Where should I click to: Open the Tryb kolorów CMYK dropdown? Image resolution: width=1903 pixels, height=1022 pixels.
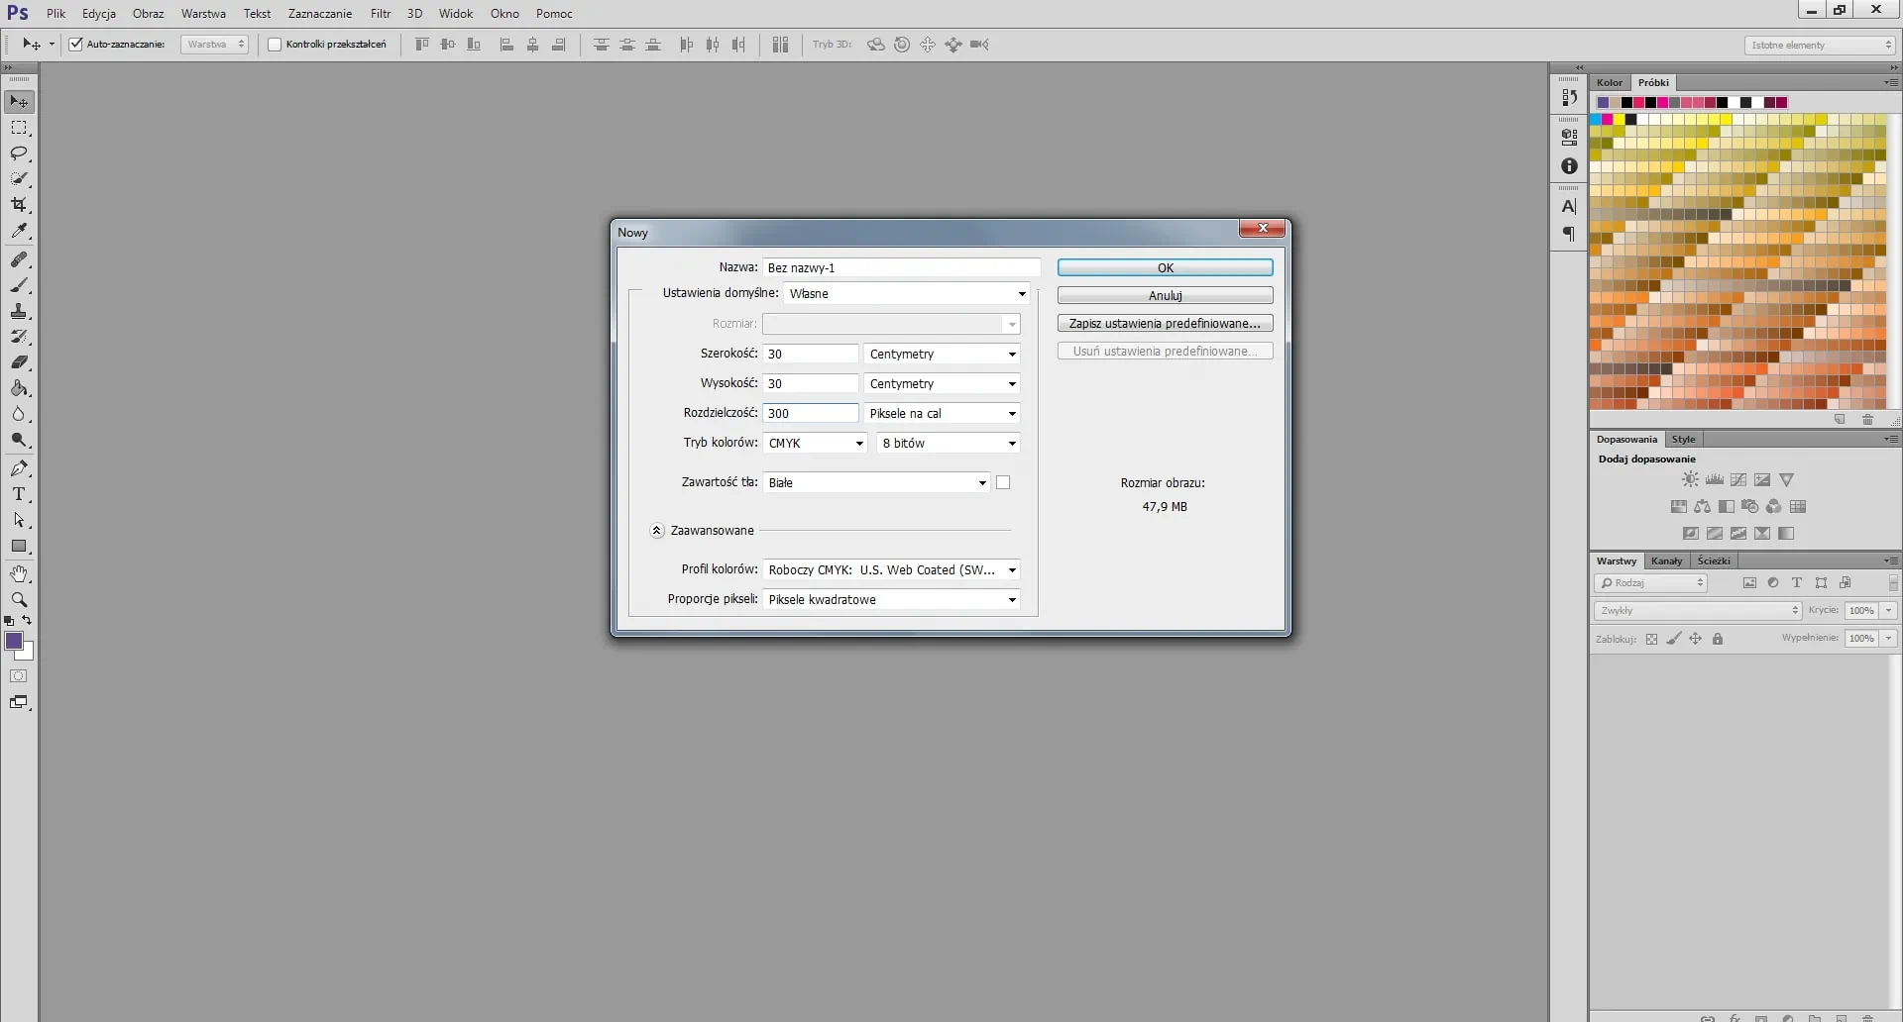pyautogui.click(x=817, y=444)
